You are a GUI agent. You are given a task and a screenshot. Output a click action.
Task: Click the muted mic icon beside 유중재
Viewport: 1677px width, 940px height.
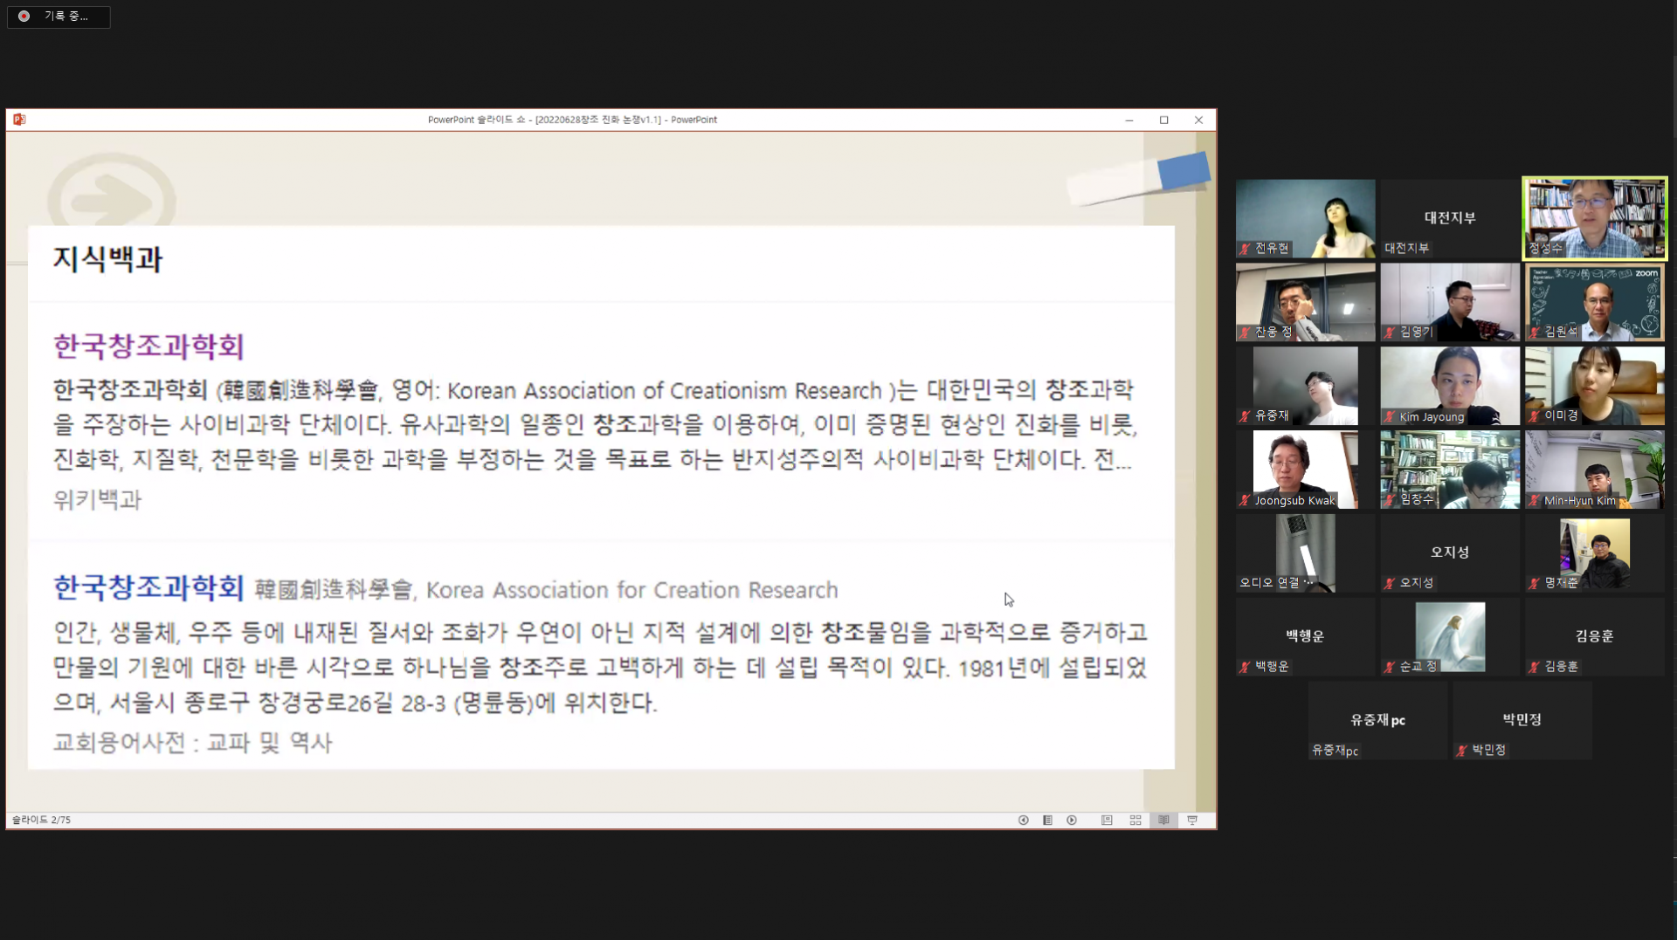[1246, 416]
